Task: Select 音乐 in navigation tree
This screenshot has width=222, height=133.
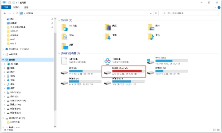Action: [x=11, y=84]
